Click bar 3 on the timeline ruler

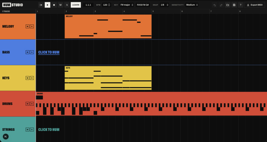coord(95,11)
